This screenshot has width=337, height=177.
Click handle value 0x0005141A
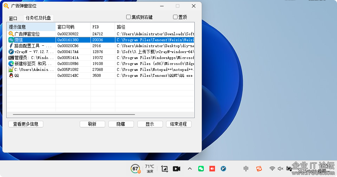[x=68, y=58]
